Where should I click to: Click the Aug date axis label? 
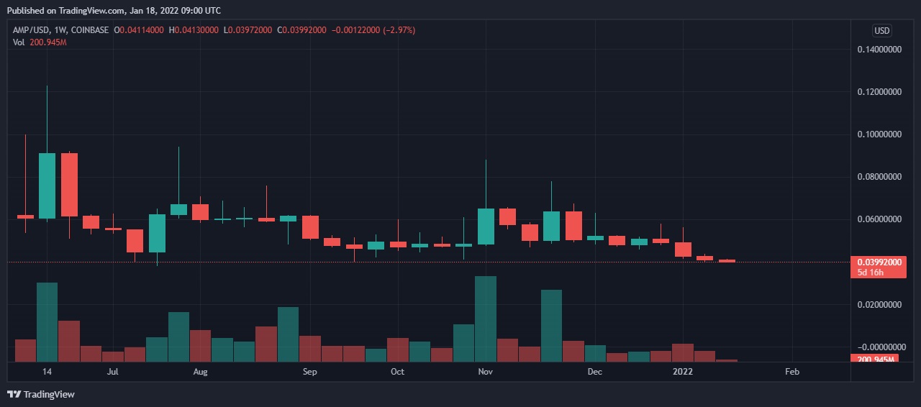[x=200, y=372]
